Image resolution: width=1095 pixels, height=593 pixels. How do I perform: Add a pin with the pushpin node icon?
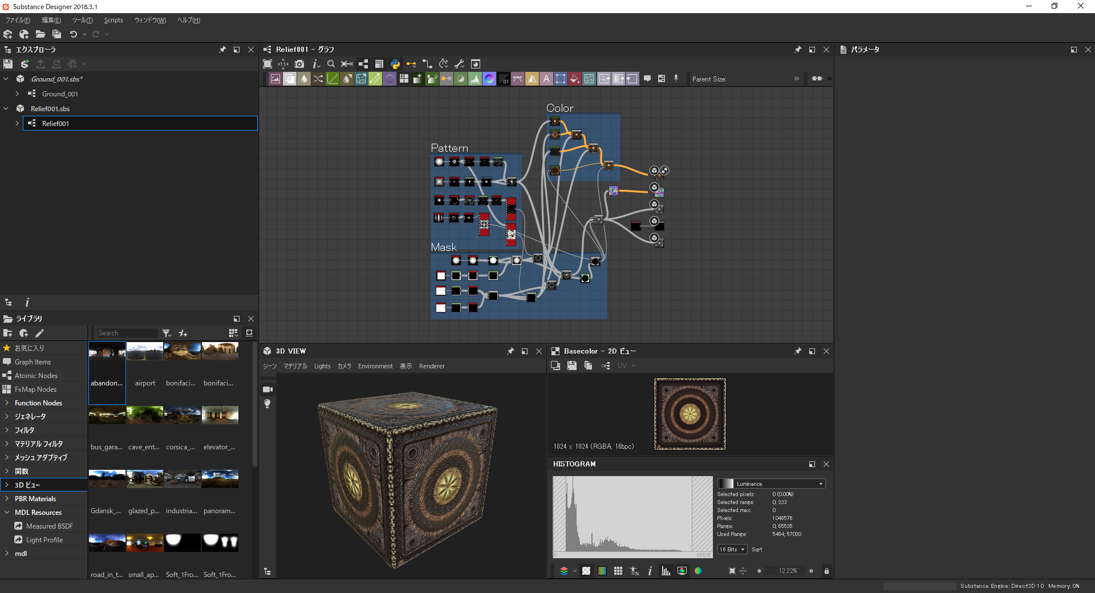pos(676,78)
